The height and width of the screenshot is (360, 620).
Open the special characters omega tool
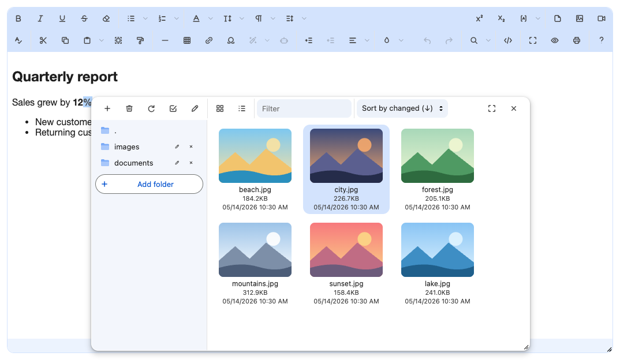pyautogui.click(x=231, y=40)
